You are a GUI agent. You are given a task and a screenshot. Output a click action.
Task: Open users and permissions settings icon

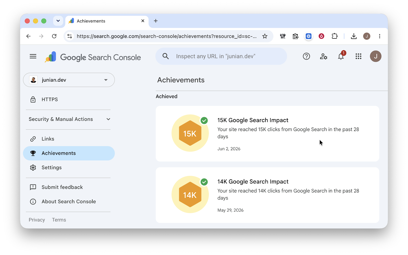coord(324,56)
